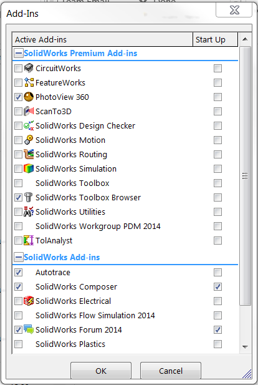Click the FeatureWorks icon
Screen dimensions: 258x385
click(x=29, y=82)
